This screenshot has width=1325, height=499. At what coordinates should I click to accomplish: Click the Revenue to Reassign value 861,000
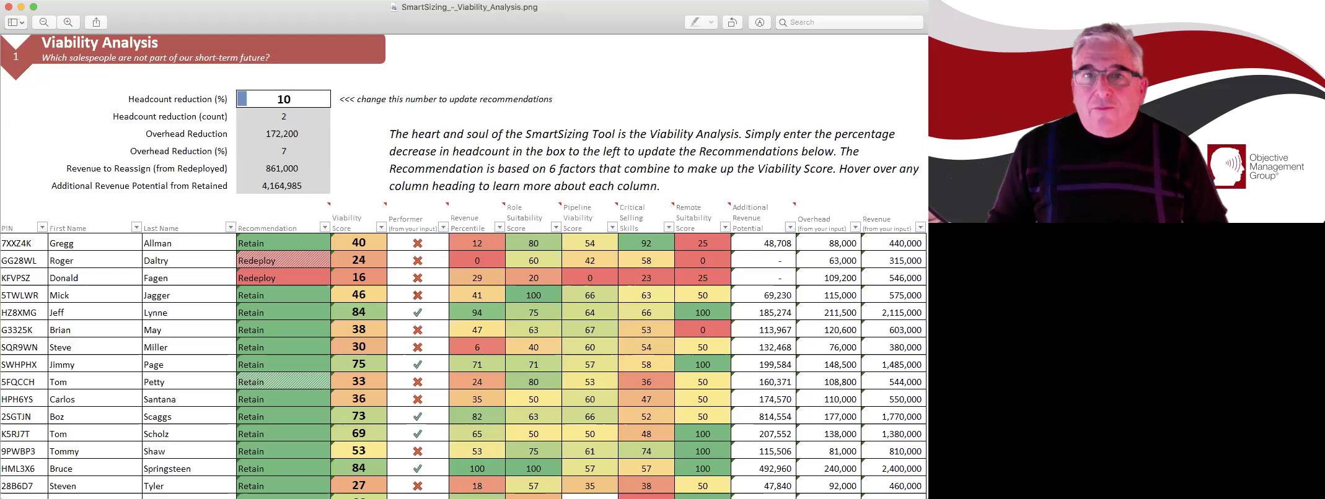(x=282, y=168)
